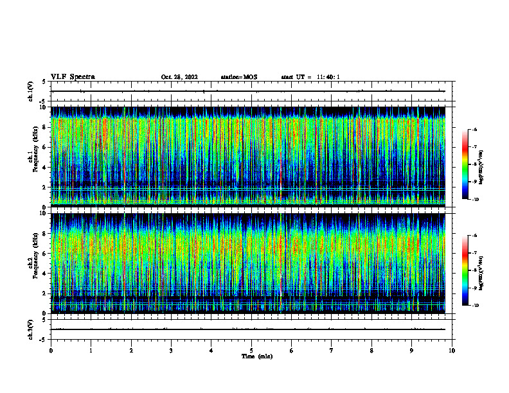509x393 pixels.
Task: Select the ch.1 colorbar log(PSD) unit label
Action: pyautogui.click(x=481, y=168)
